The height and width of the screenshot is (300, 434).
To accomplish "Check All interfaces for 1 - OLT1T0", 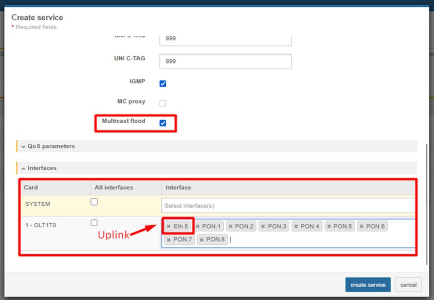I will (x=94, y=223).
